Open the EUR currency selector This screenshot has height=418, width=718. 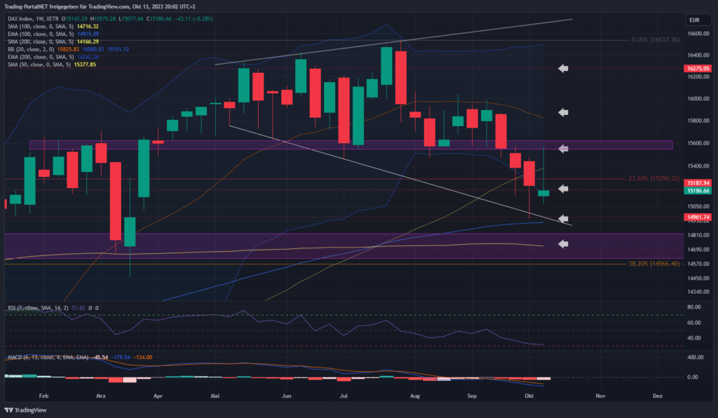694,20
